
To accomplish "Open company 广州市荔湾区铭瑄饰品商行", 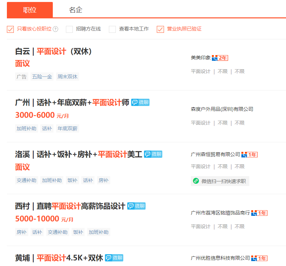I will [220, 213].
